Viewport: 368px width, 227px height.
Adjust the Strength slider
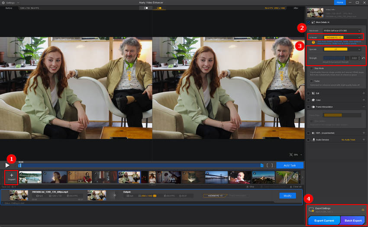click(x=336, y=58)
